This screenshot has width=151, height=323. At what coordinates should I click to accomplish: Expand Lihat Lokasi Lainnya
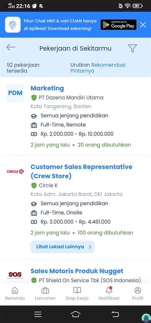tap(62, 247)
